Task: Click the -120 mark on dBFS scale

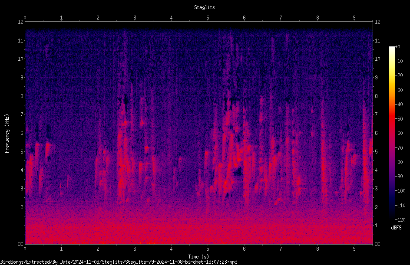Action: (x=400, y=219)
